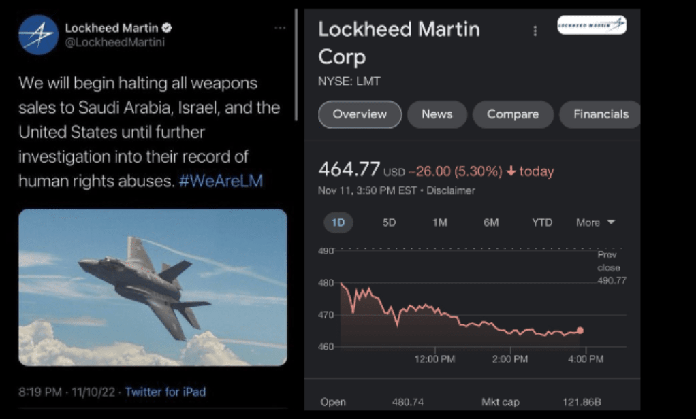
Task: Click the verified badge beside Lockheed Martin
Action: [167, 28]
